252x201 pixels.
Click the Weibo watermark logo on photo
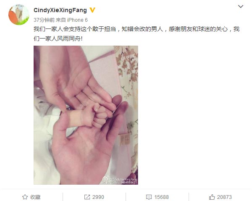point(105,178)
